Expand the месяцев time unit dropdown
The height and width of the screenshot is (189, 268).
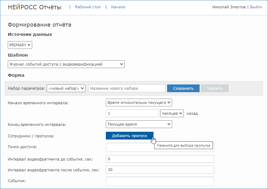172,114
